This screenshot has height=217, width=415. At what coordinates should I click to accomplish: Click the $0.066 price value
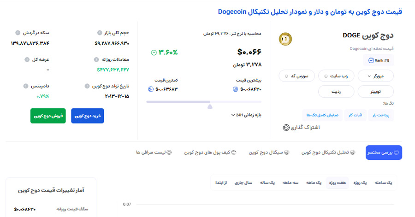249,52
